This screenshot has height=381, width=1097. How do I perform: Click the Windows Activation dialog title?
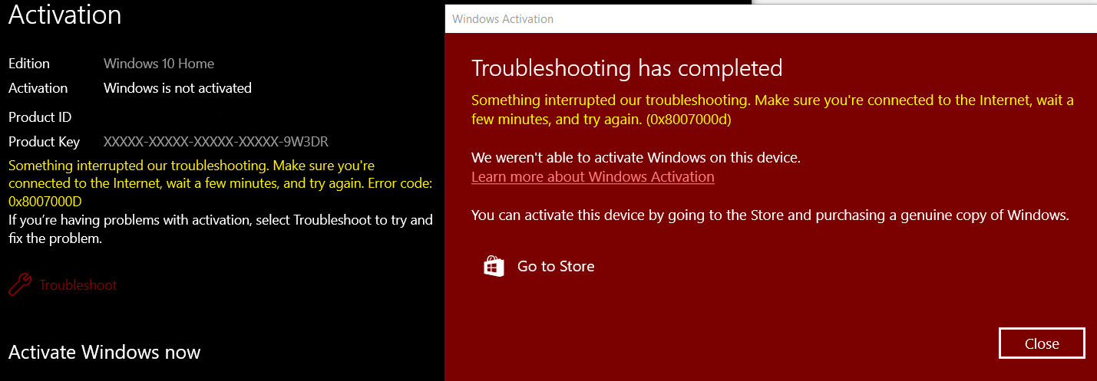[x=503, y=19]
